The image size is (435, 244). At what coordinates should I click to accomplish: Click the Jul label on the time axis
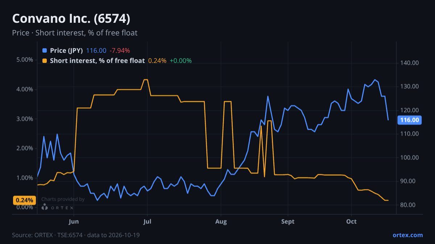[147, 221]
